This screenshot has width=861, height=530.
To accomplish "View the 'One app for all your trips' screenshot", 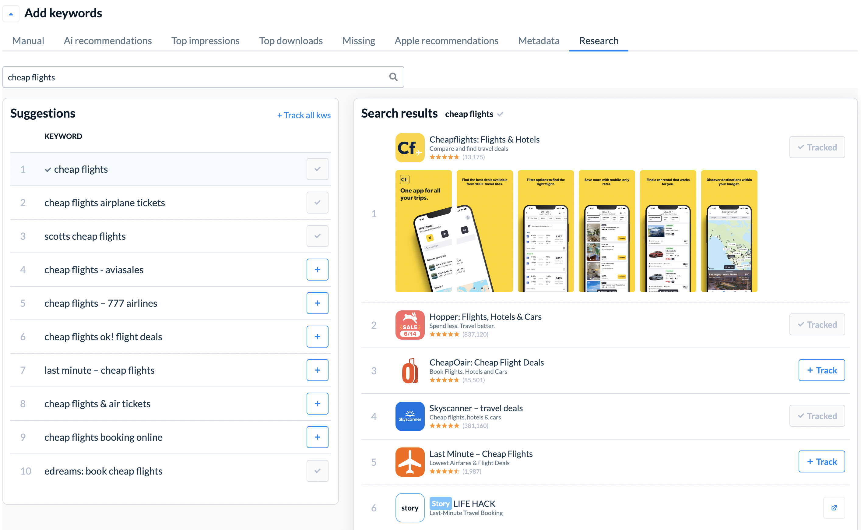I will click(x=423, y=231).
